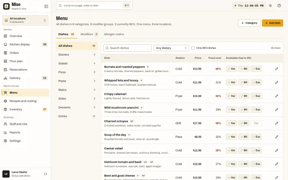Open Orders page in sidebar

click(x=26, y=53)
